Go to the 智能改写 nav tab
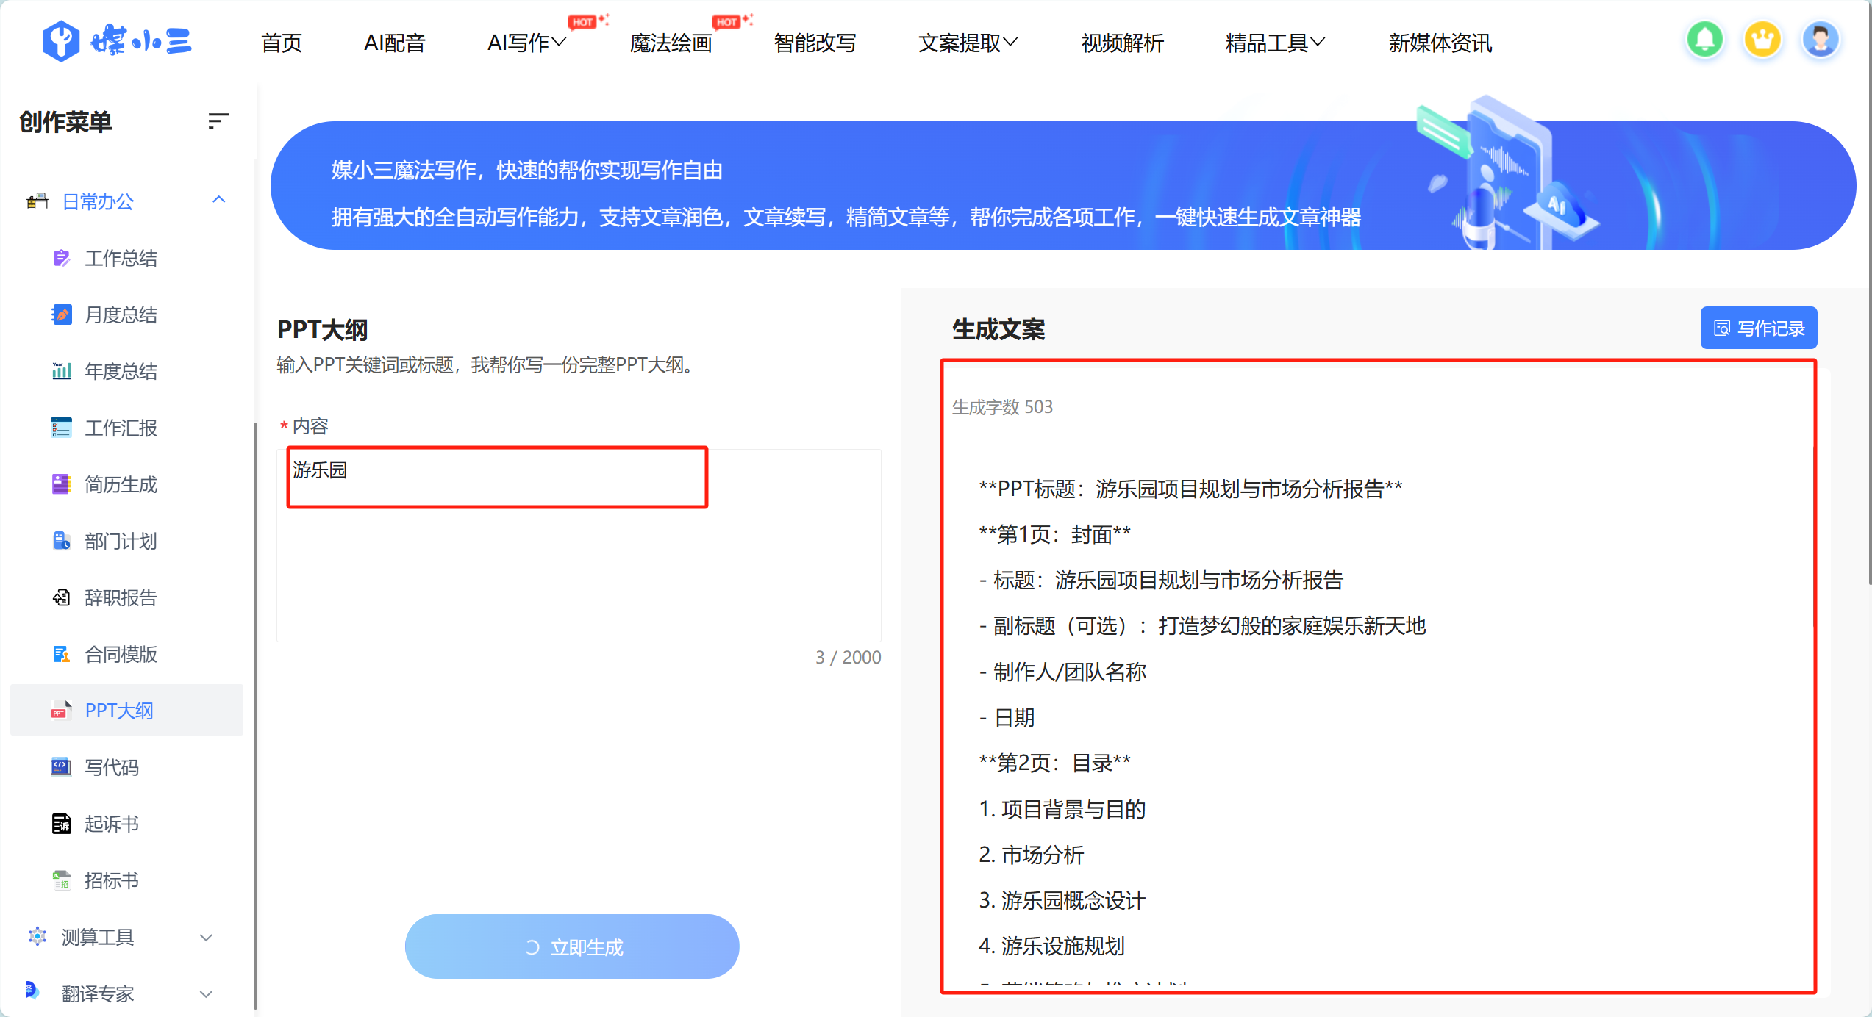The image size is (1872, 1017). point(815,43)
